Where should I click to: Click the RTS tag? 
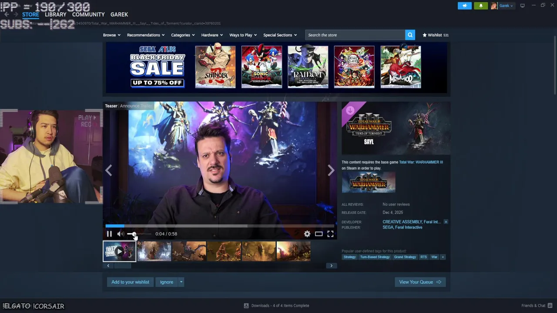[x=423, y=257]
